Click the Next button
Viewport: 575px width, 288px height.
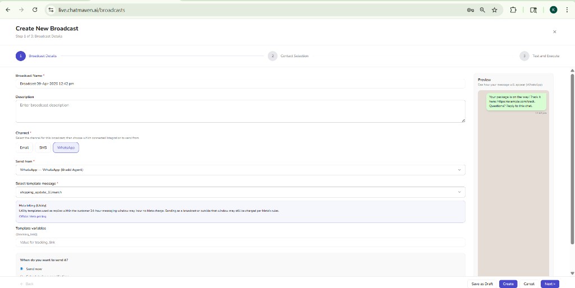[x=550, y=284]
